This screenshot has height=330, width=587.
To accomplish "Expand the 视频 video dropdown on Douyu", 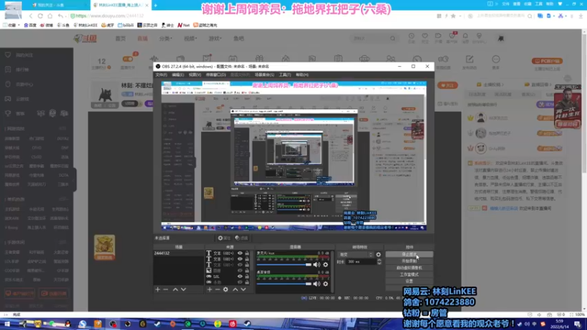I will [x=190, y=38].
